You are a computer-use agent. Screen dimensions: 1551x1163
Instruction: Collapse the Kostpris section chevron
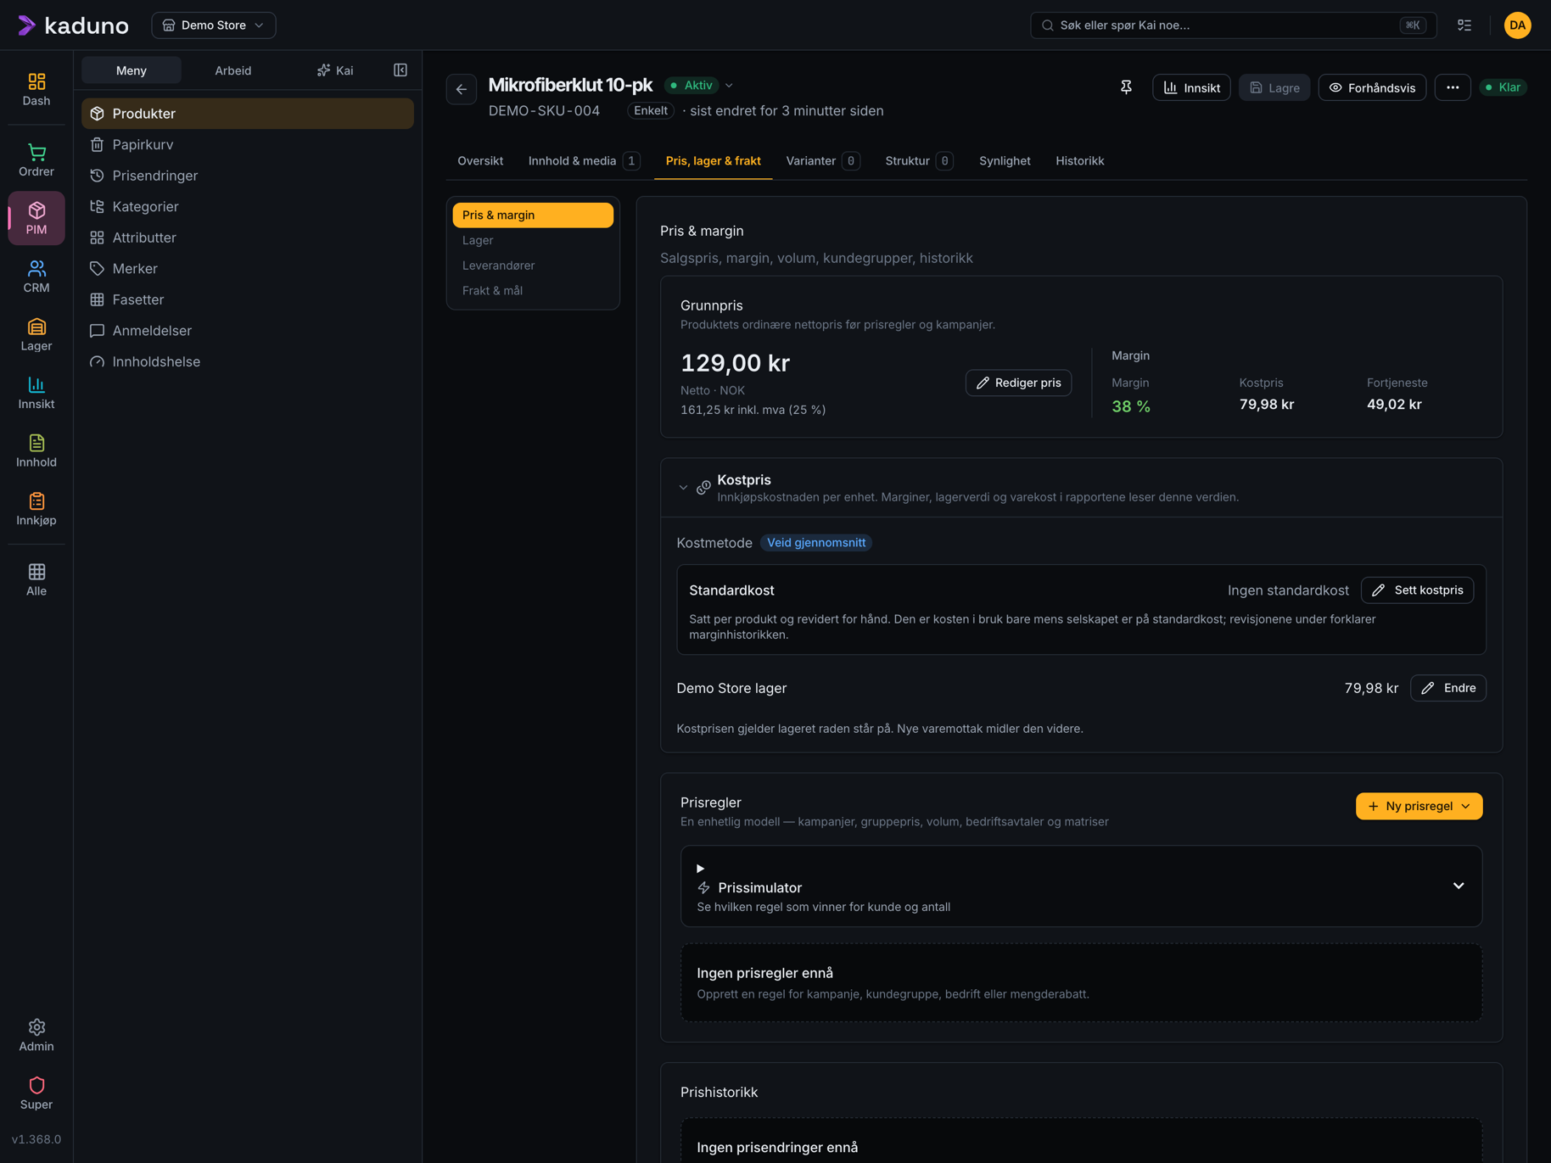tap(683, 488)
